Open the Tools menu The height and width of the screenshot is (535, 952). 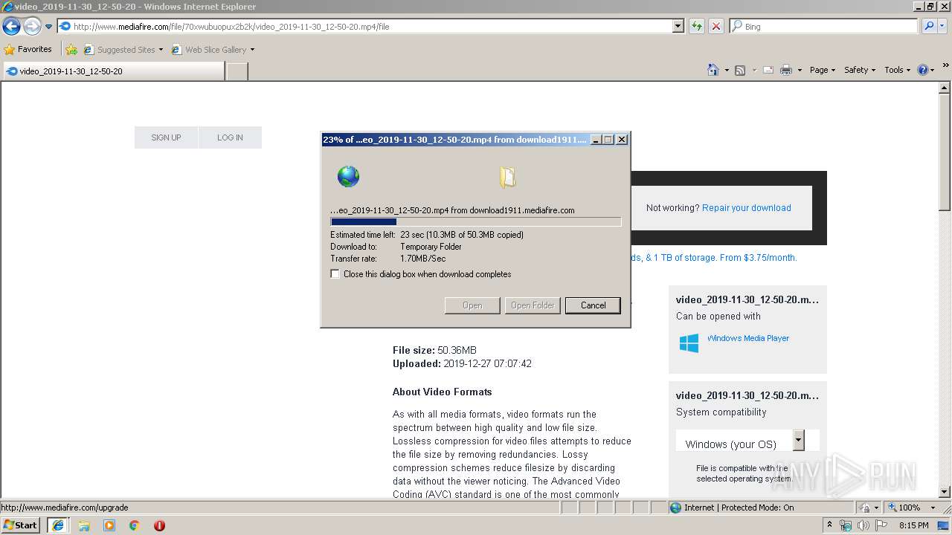click(897, 70)
